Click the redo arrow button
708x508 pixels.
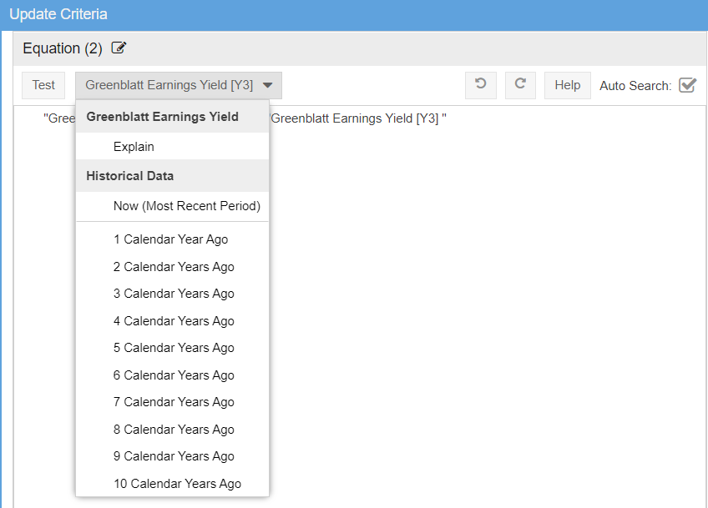520,85
